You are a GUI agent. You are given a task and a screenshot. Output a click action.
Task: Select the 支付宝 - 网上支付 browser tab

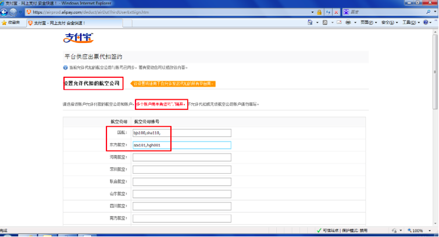point(74,23)
